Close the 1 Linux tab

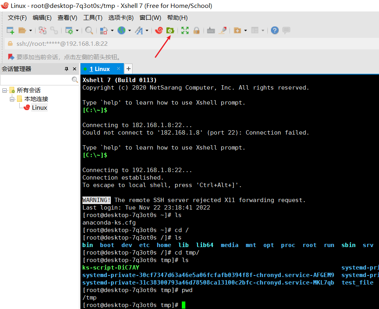118,69
